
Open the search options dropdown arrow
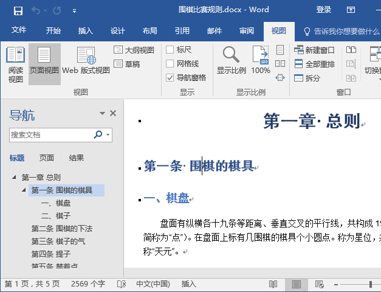pos(108,134)
